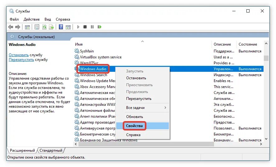Click gear icon beside Автономные файлы
276x167 pixels.
coord(77,111)
